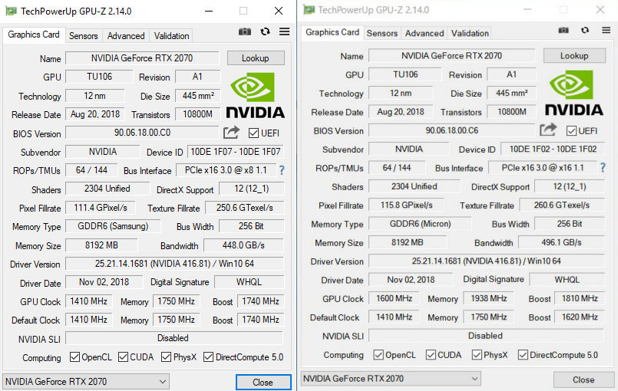Viewport: 618px width, 391px height.
Task: Open Validation tab in left window
Action: 171,36
